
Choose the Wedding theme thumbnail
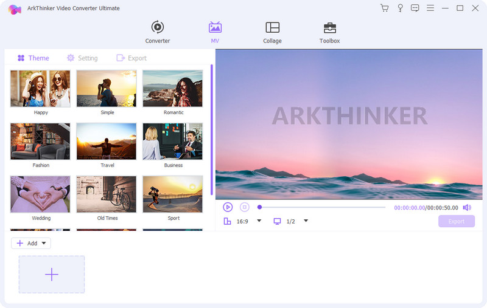point(40,194)
